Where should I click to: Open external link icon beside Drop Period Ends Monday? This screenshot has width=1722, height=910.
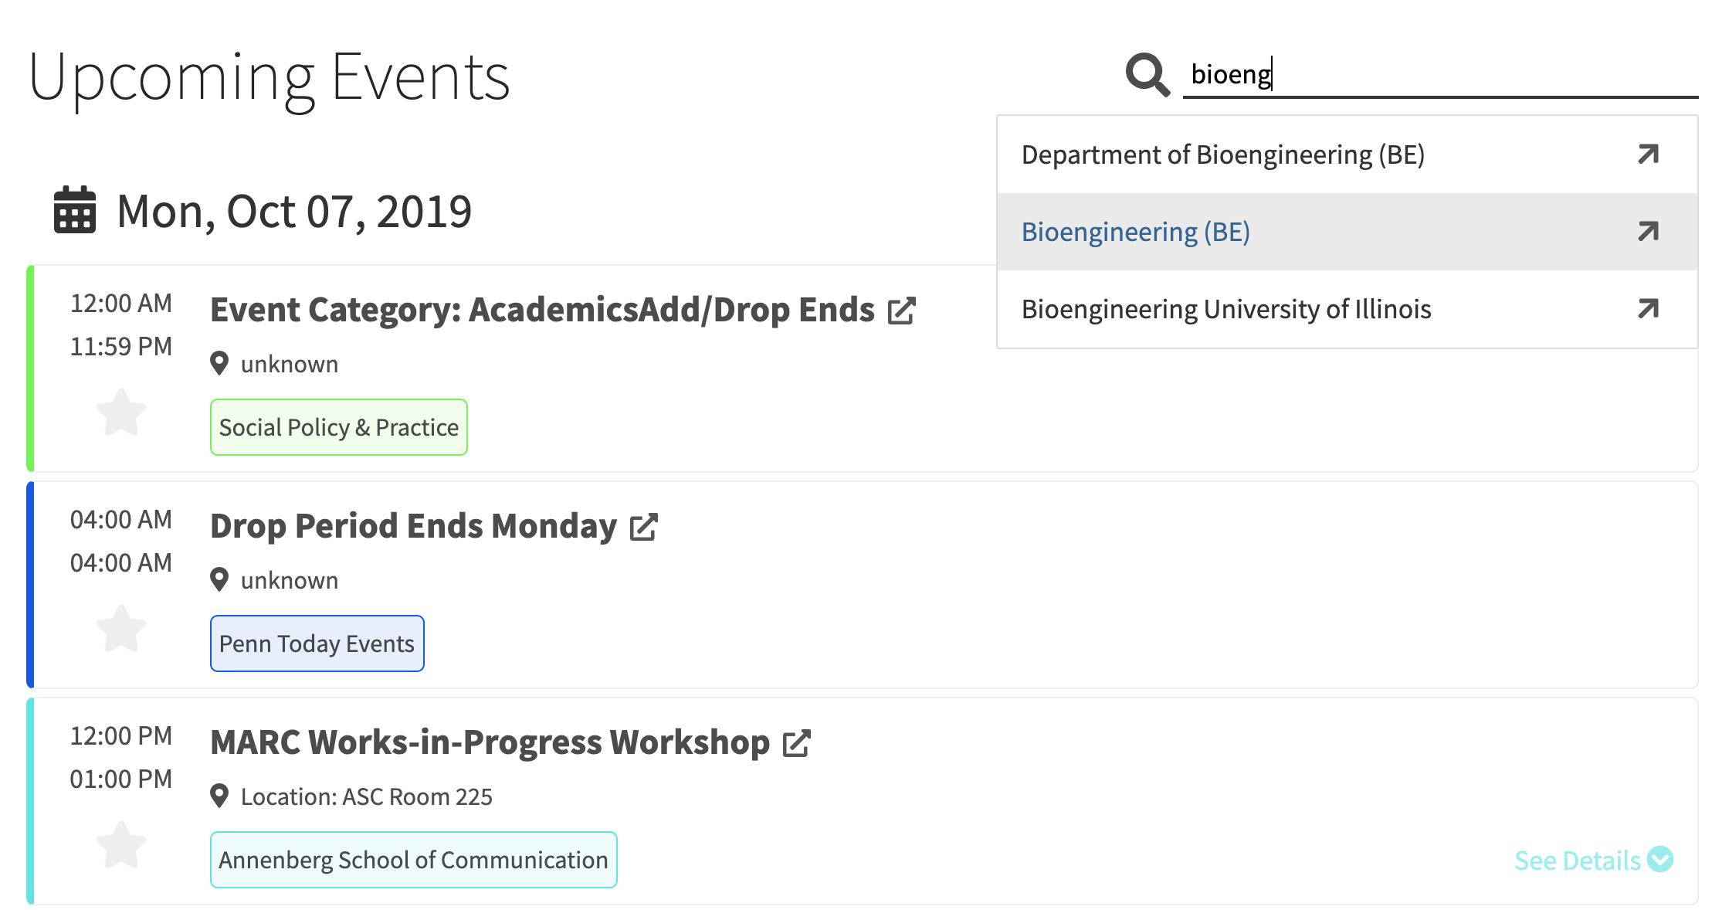pyautogui.click(x=643, y=527)
